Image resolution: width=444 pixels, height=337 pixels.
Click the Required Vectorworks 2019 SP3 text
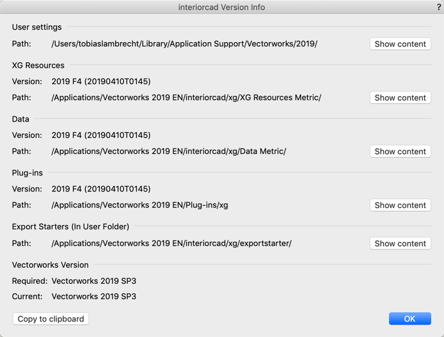94,281
